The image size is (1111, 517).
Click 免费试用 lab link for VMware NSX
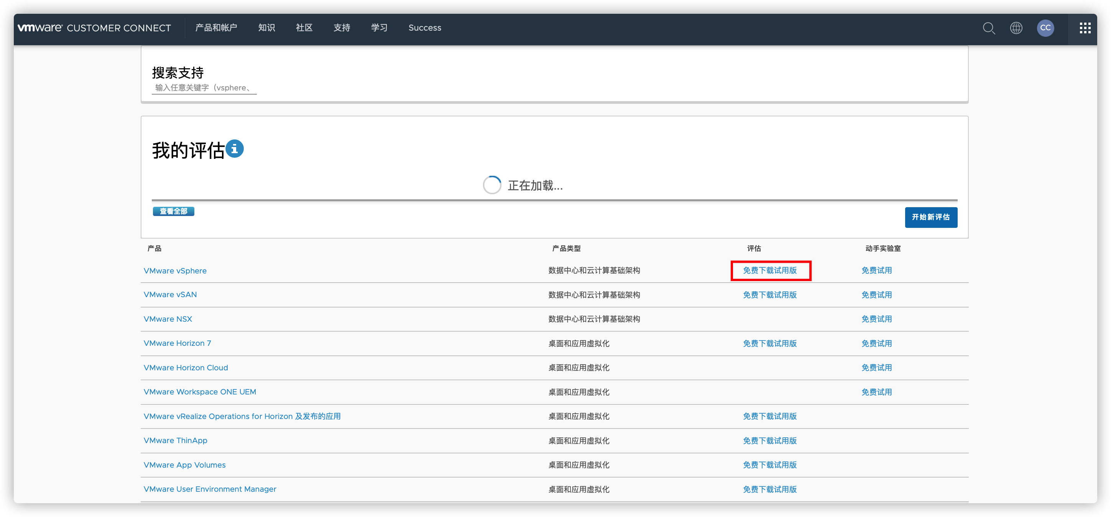coord(876,319)
